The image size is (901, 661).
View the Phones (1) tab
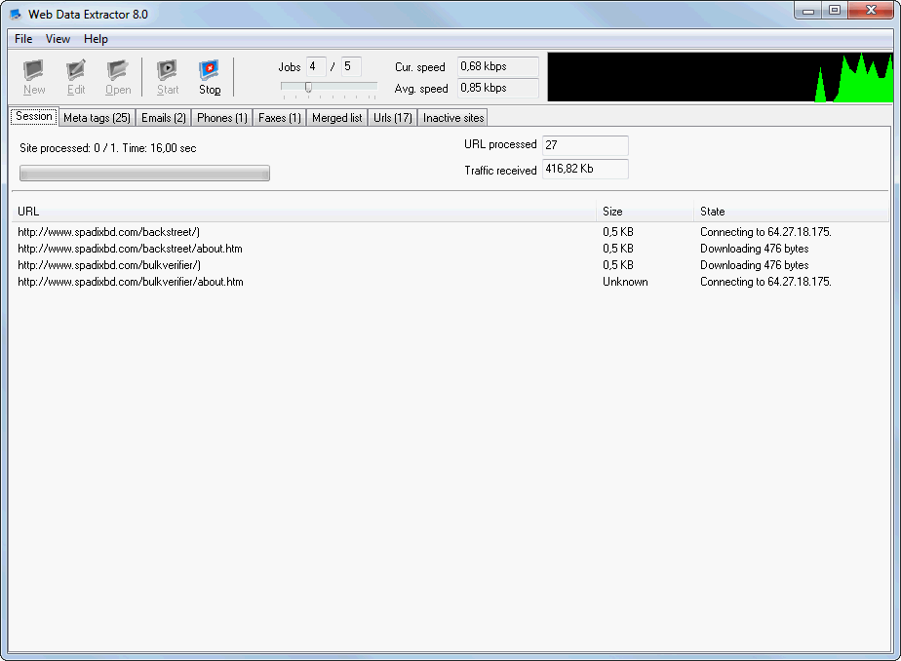221,117
